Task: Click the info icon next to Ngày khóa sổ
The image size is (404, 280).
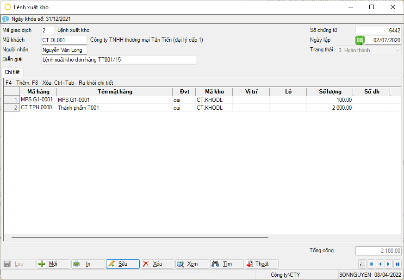Action: point(6,19)
